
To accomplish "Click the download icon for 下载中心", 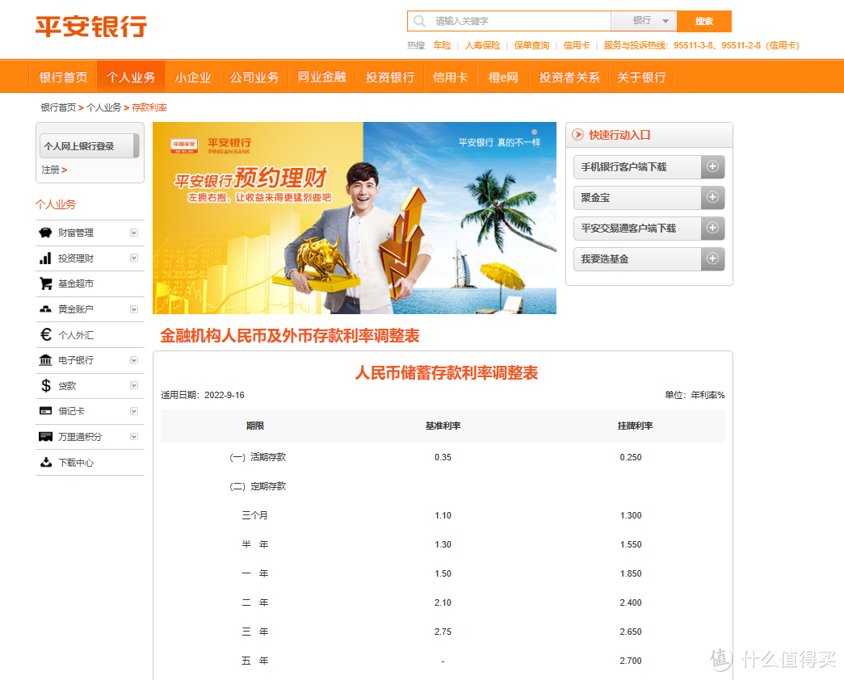I will pos(46,462).
